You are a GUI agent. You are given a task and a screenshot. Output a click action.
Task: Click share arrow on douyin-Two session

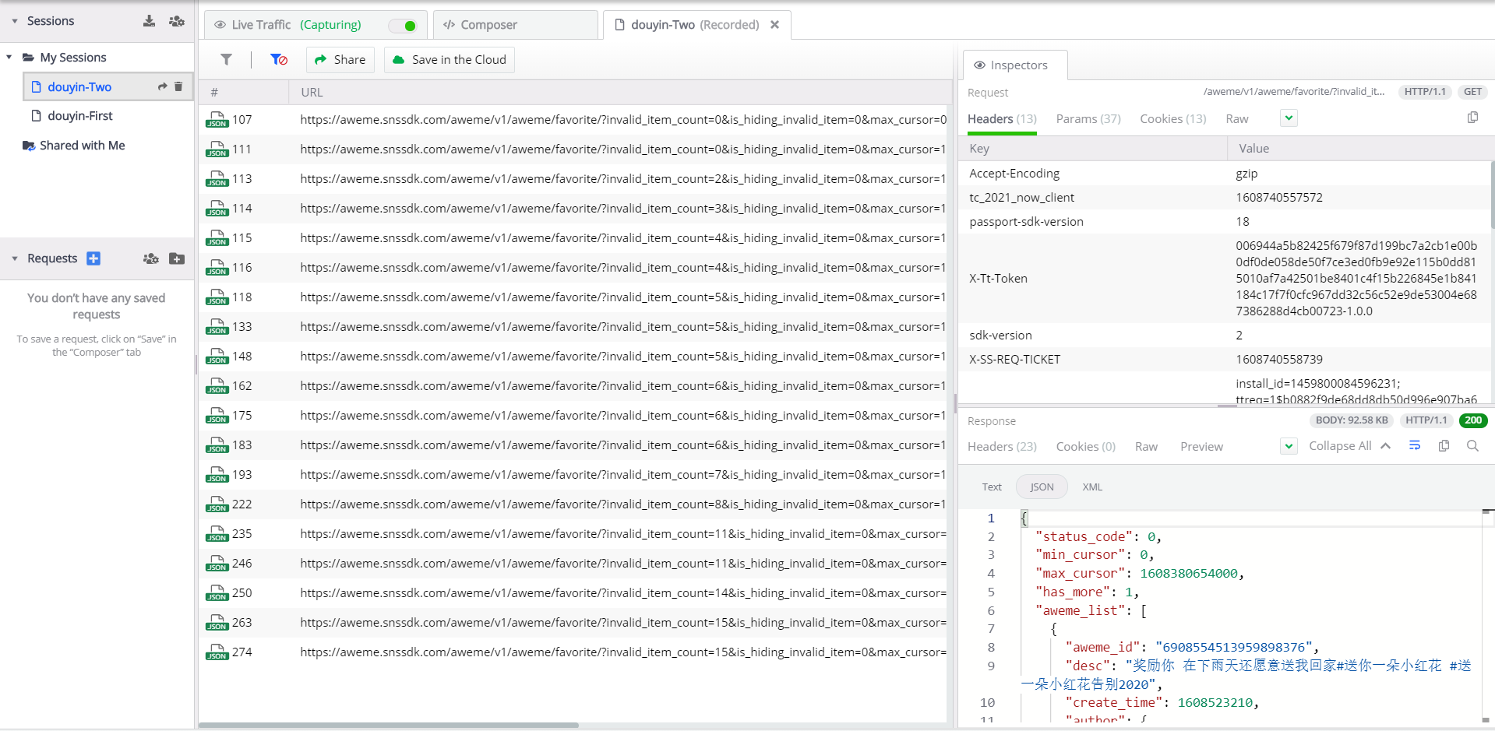click(162, 86)
